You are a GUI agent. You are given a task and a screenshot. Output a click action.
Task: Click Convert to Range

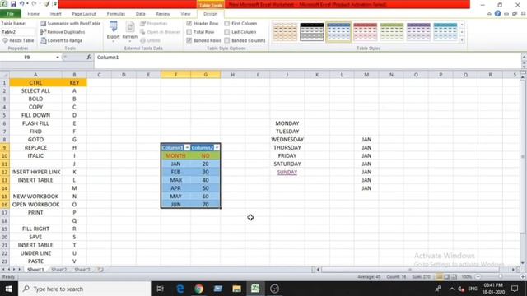(x=62, y=40)
